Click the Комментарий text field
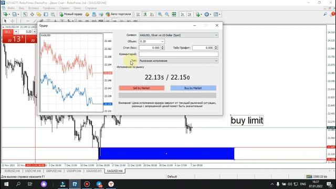 click(178, 54)
